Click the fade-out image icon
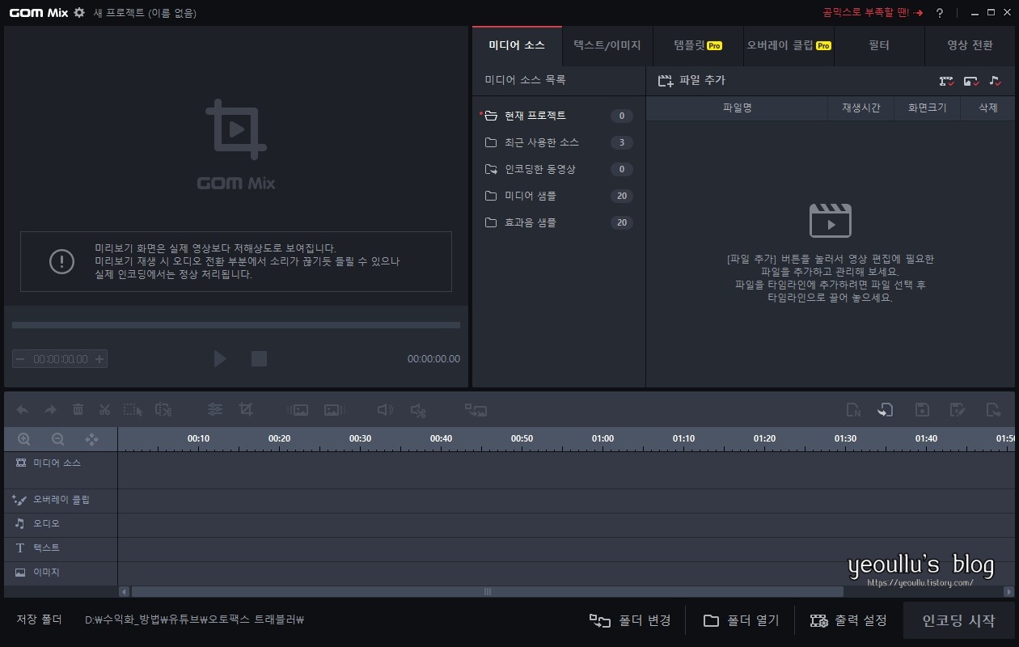 click(x=334, y=410)
